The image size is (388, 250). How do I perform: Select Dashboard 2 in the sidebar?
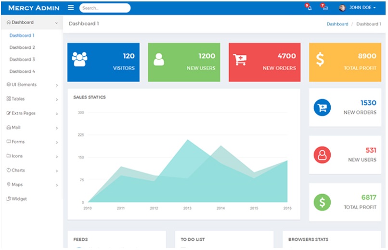tap(22, 48)
